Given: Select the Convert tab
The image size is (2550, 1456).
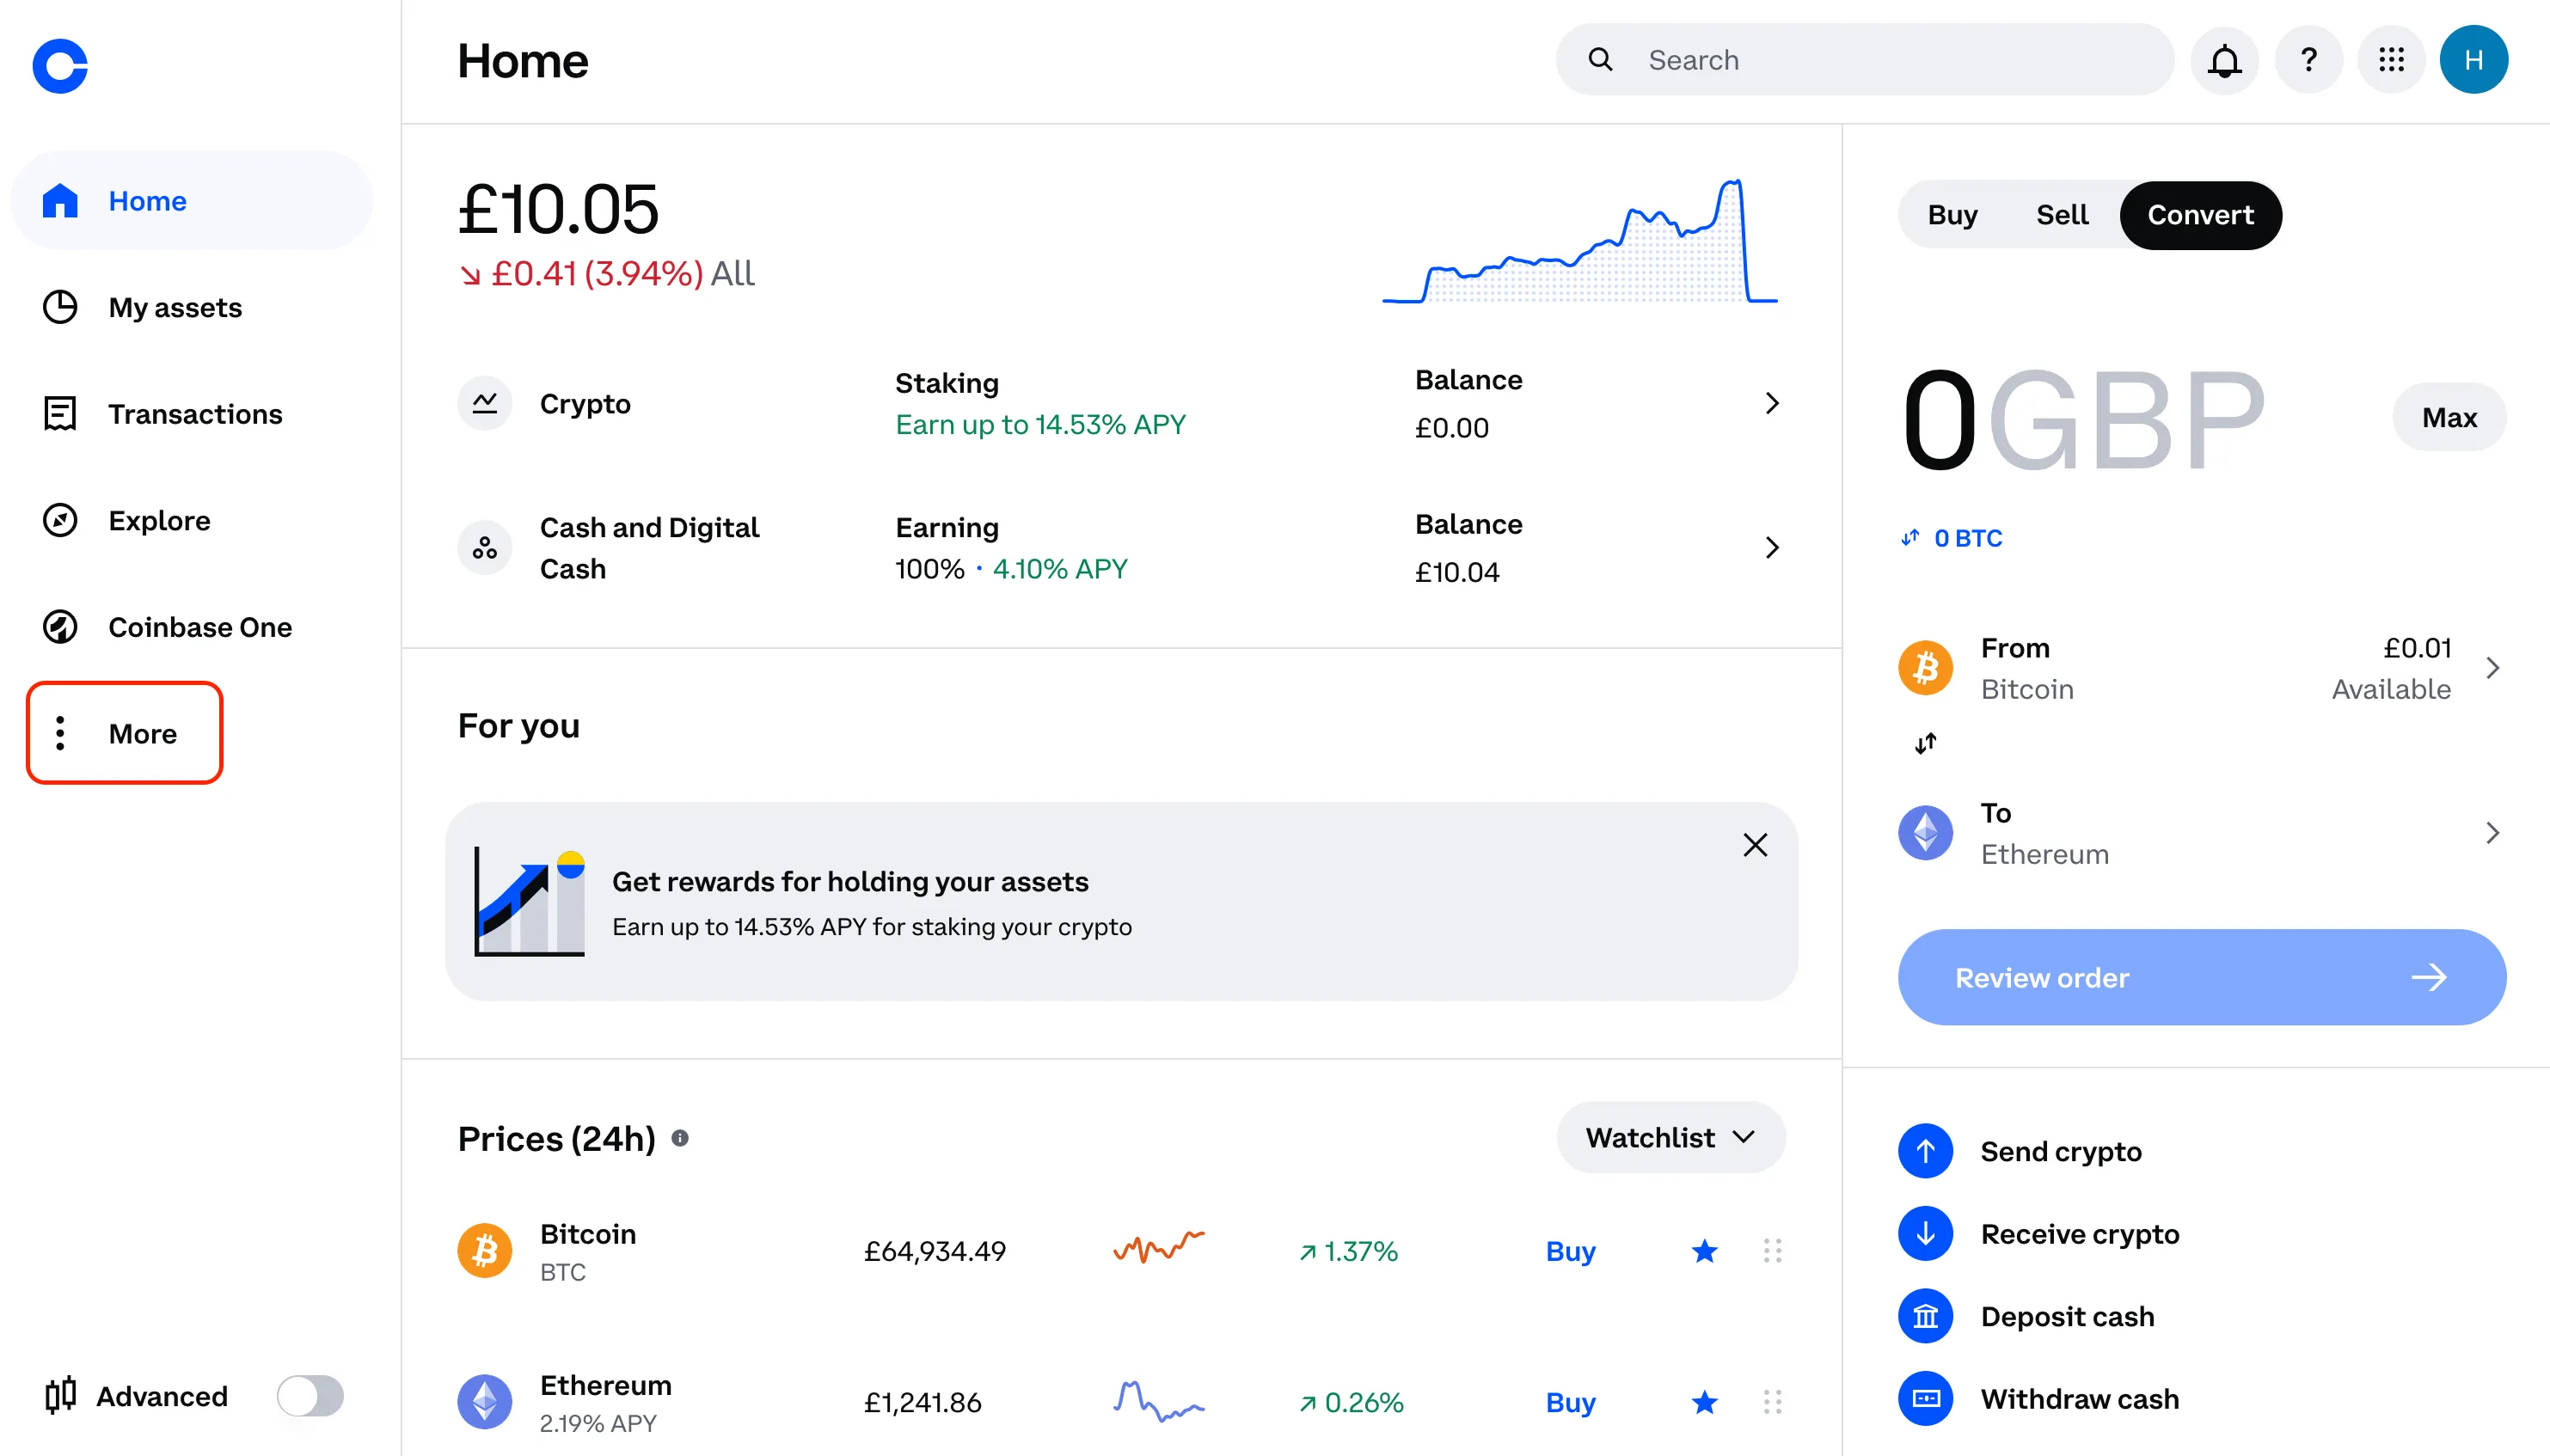Looking at the screenshot, I should tap(2200, 215).
